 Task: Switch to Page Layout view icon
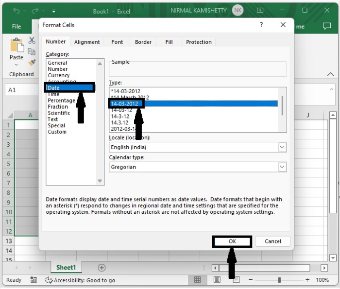(x=217, y=280)
